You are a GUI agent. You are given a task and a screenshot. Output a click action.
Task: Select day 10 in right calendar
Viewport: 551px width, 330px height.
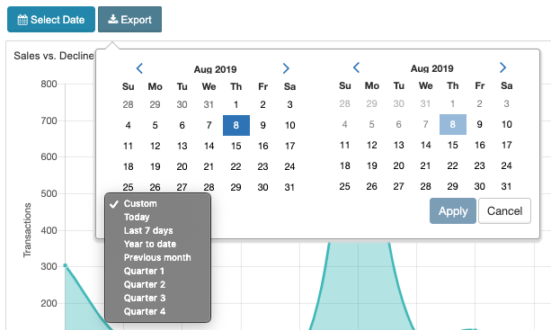point(507,124)
